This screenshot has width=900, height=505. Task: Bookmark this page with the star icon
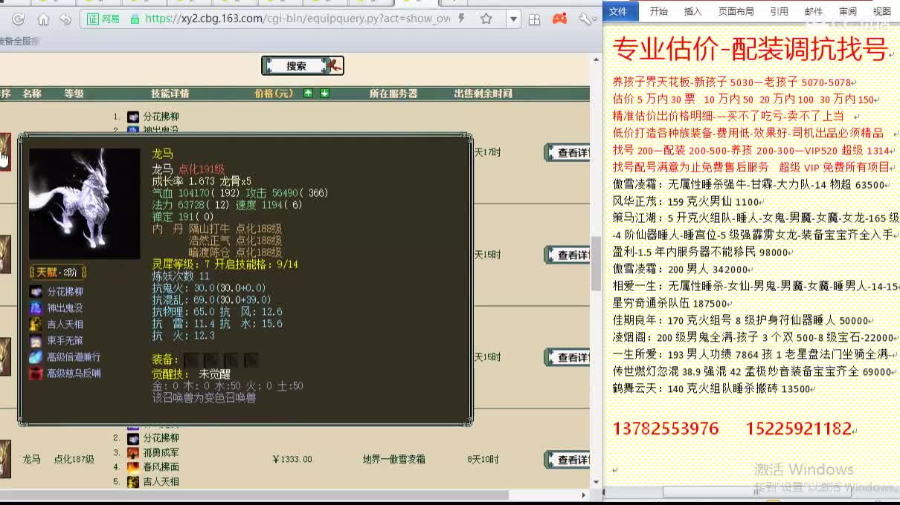coord(486,19)
